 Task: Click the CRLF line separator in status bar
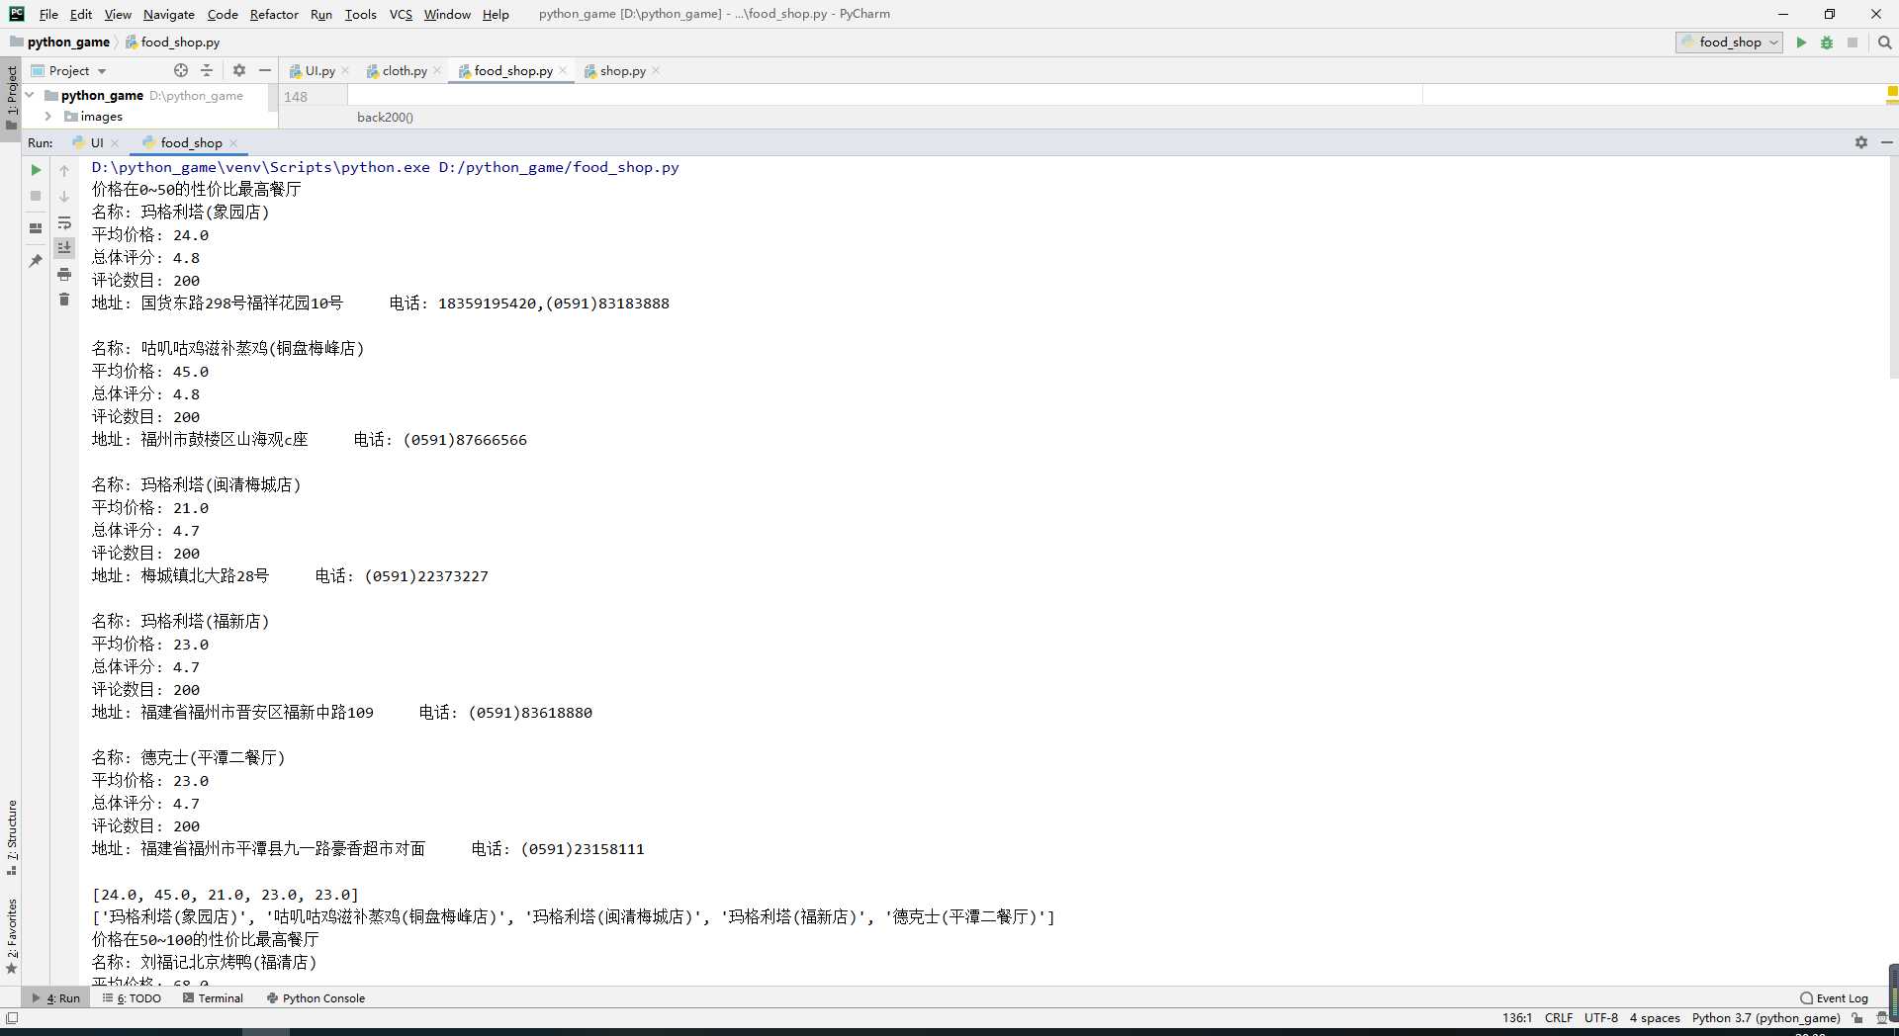click(1559, 1018)
